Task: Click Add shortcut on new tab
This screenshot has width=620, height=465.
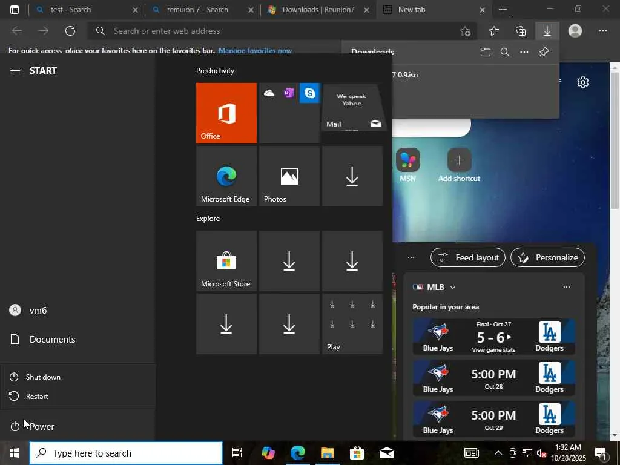Action: (x=459, y=165)
